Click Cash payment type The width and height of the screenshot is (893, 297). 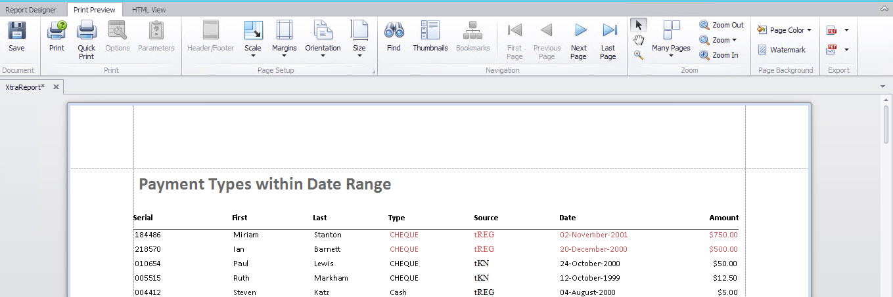click(x=398, y=292)
